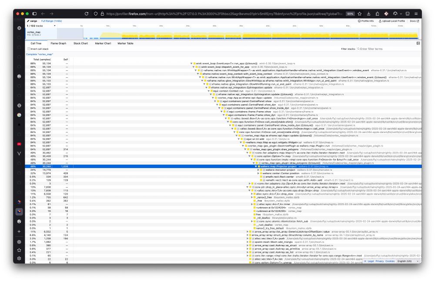Switch to the V-logo tab in sidebar
Viewport: 435px width, 281px height.
[19, 153]
